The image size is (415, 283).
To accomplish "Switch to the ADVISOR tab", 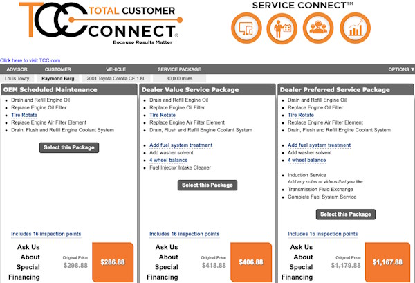I will [17, 69].
